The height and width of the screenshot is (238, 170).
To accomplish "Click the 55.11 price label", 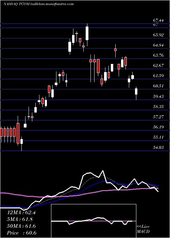I will (158, 137).
